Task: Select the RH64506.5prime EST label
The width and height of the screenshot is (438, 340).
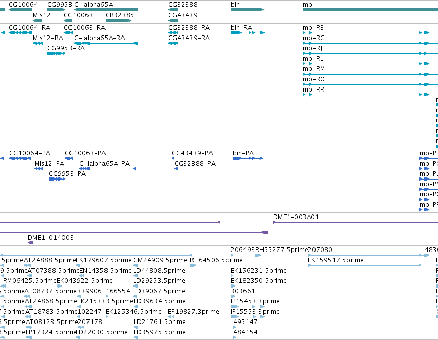Action: [216, 260]
